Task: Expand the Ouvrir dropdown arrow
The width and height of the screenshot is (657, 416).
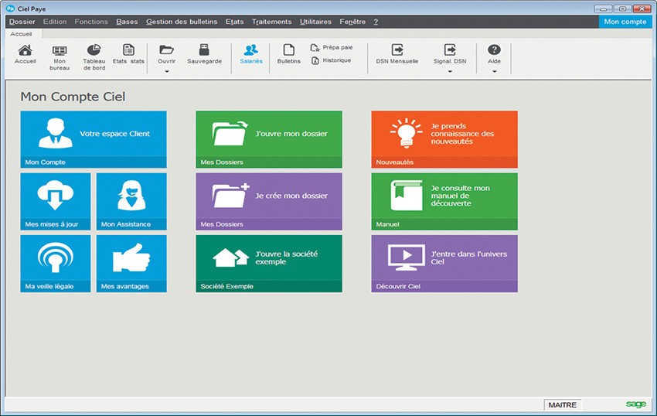Action: [x=166, y=72]
